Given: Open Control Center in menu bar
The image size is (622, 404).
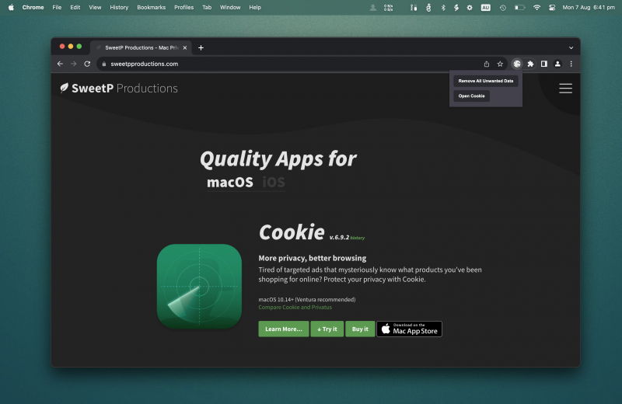Looking at the screenshot, I should point(552,7).
